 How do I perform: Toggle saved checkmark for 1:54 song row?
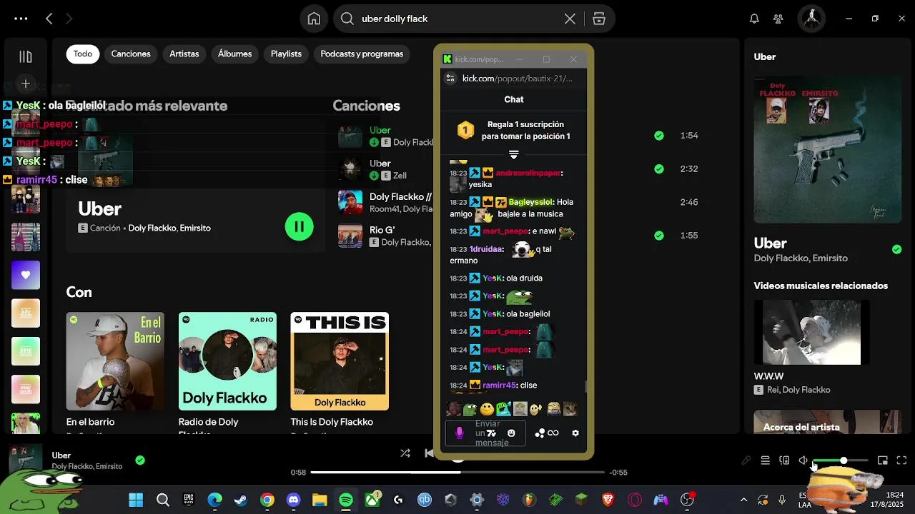click(x=659, y=135)
